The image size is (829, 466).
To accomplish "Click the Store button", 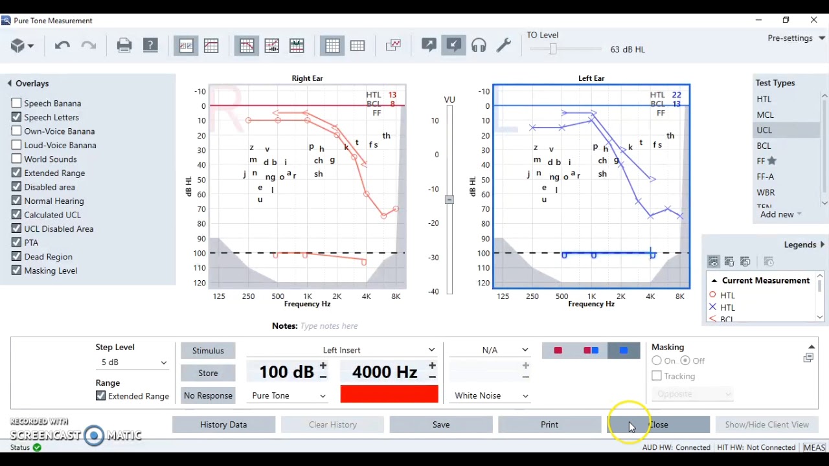I will pyautogui.click(x=208, y=373).
